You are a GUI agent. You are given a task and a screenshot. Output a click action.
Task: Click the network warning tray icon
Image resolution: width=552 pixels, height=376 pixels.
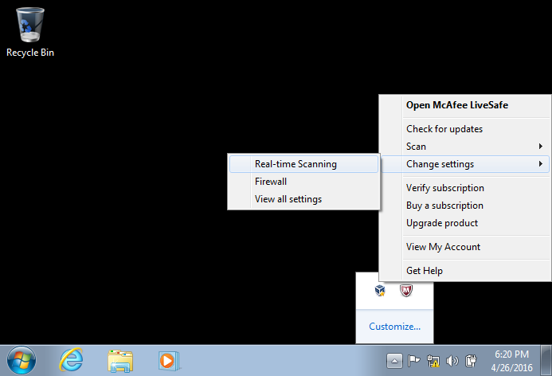[x=433, y=361]
